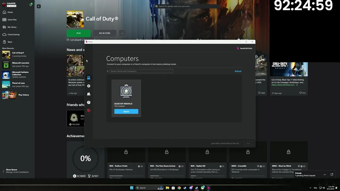Select Planet of Lana in recents
This screenshot has width=340, height=191.
pyautogui.click(x=17, y=85)
